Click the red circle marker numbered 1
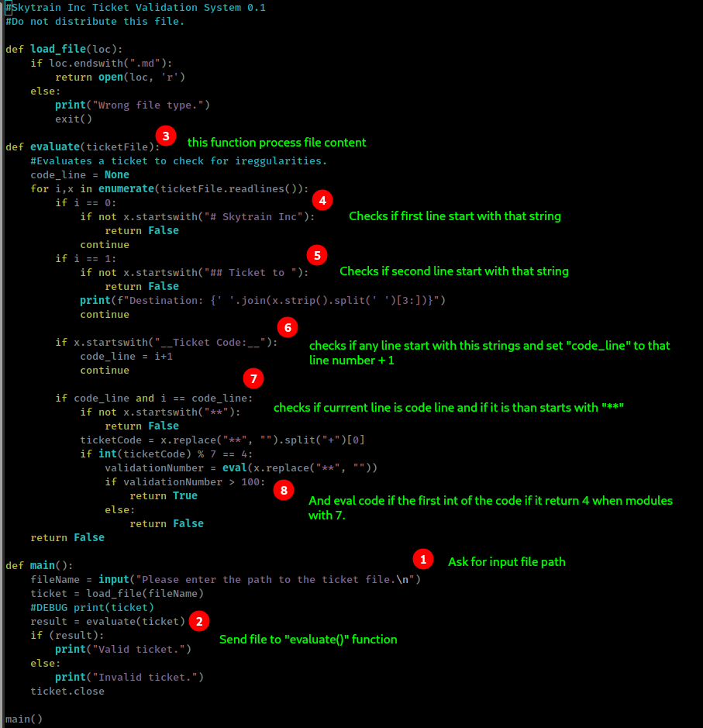703x728 pixels. [422, 558]
